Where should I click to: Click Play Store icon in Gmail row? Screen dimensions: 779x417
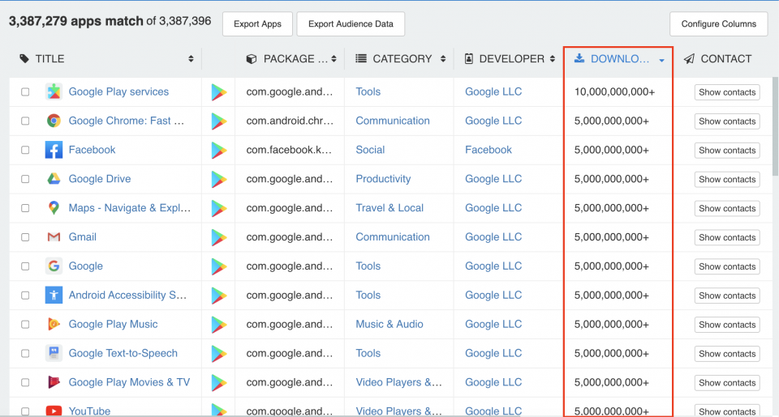pyautogui.click(x=218, y=237)
